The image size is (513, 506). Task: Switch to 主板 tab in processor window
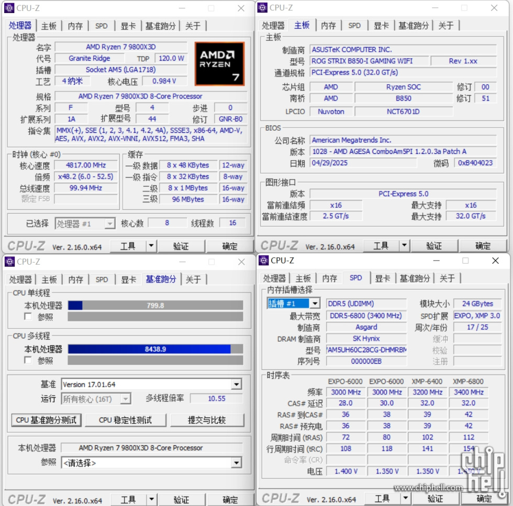tap(49, 26)
